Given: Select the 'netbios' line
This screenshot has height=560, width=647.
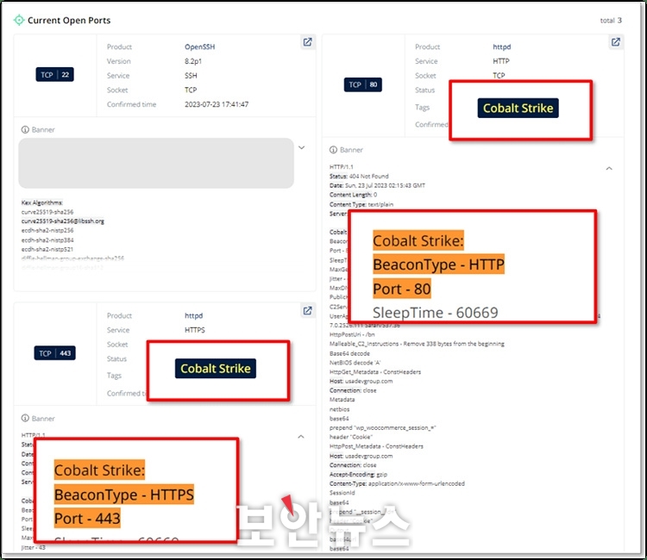Looking at the screenshot, I should [340, 409].
